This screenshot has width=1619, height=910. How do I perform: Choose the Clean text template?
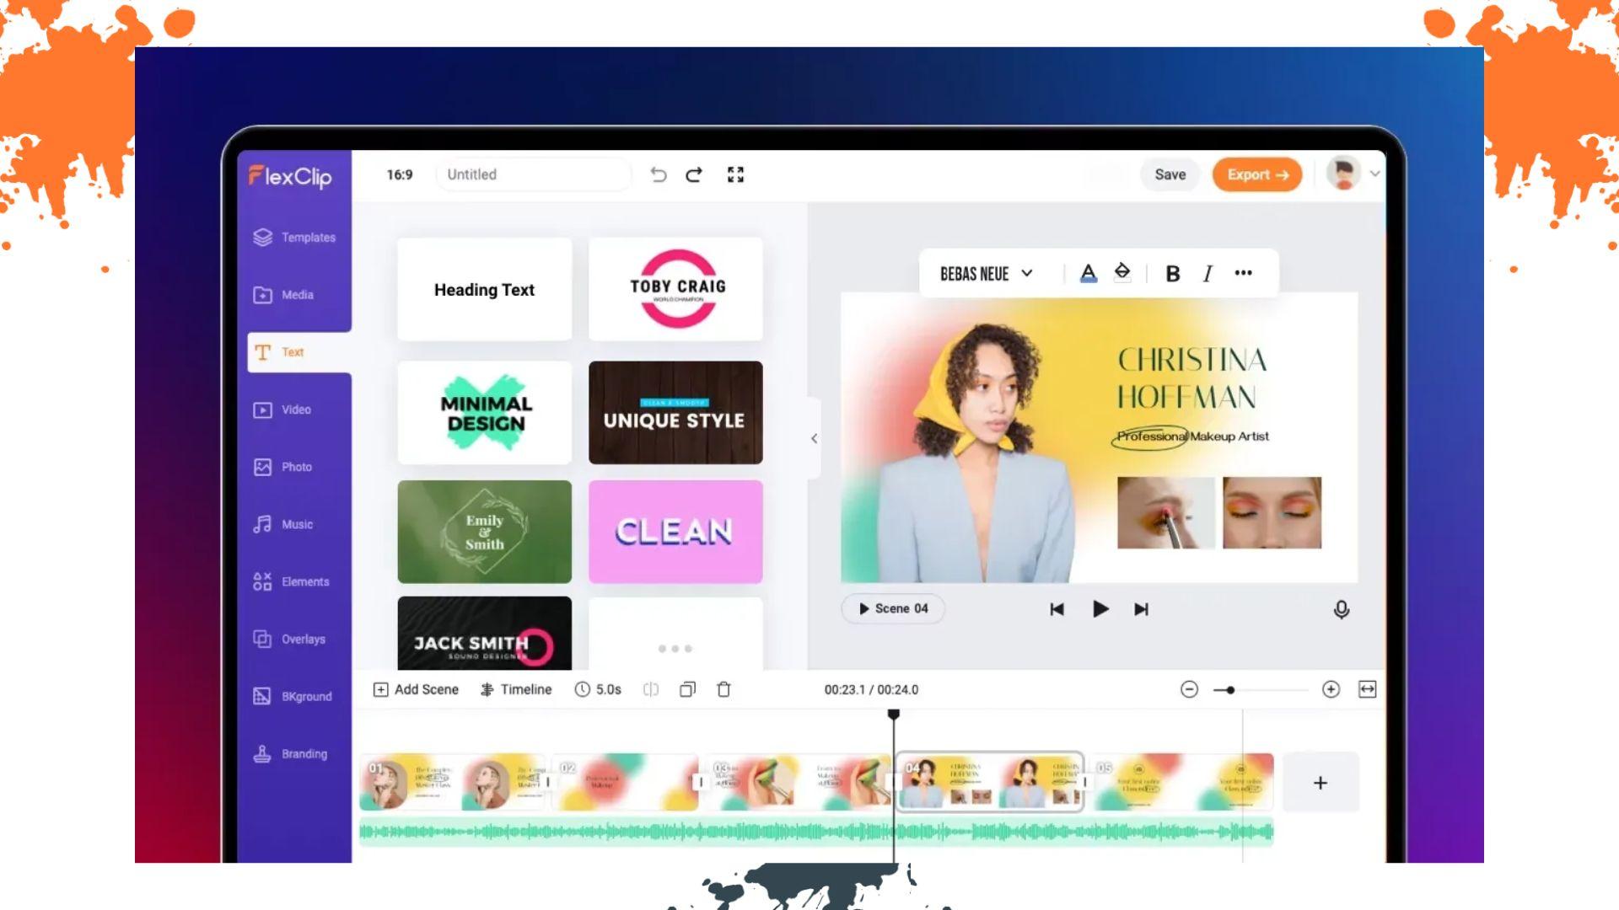675,532
